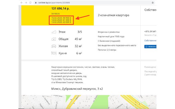Click Кирпичный дом 1965 года text
The width and height of the screenshot is (175, 109).
[111, 37]
